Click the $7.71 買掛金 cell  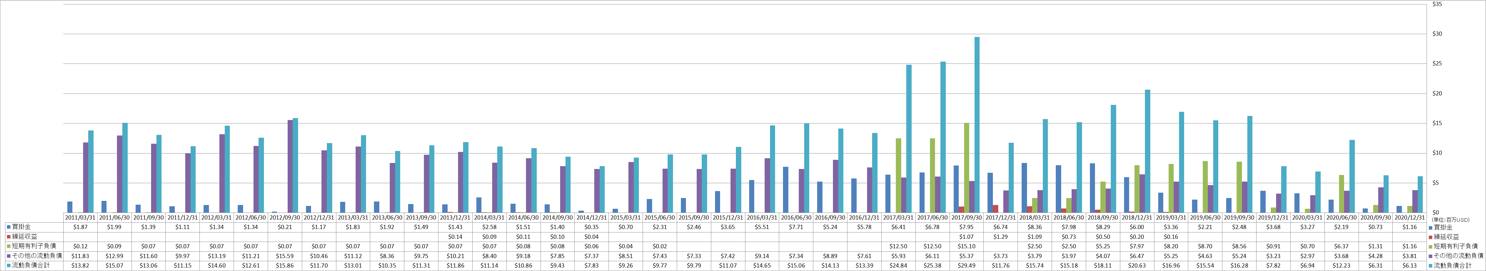796,228
